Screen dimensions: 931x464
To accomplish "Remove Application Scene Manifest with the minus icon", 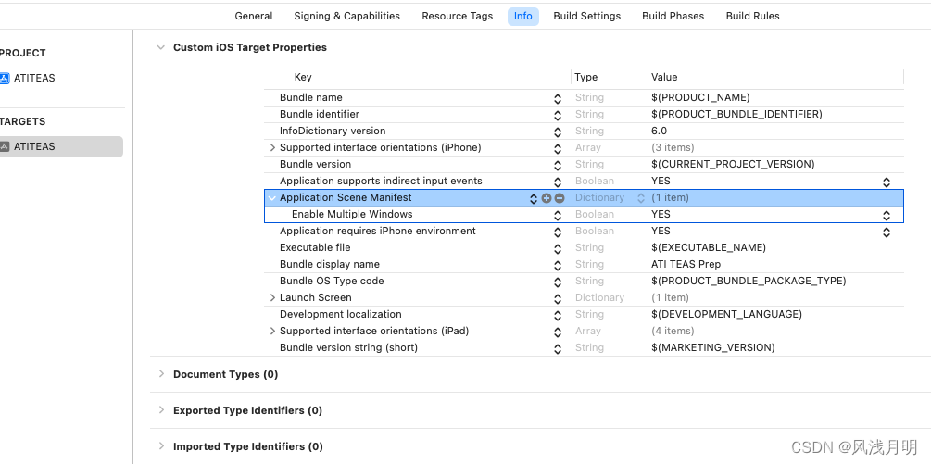I will (560, 198).
